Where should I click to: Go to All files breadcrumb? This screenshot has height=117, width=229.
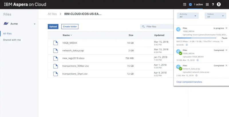[52, 14]
